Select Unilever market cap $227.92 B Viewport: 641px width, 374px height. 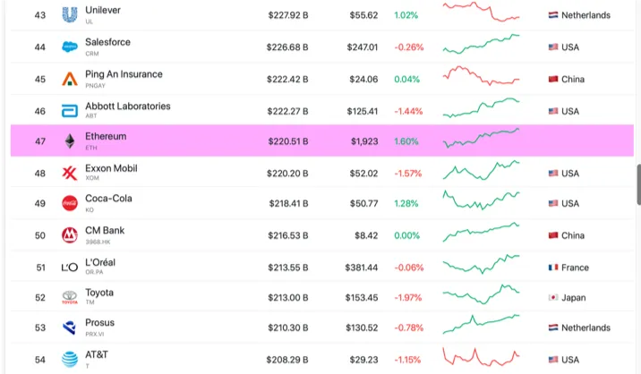[x=287, y=15]
